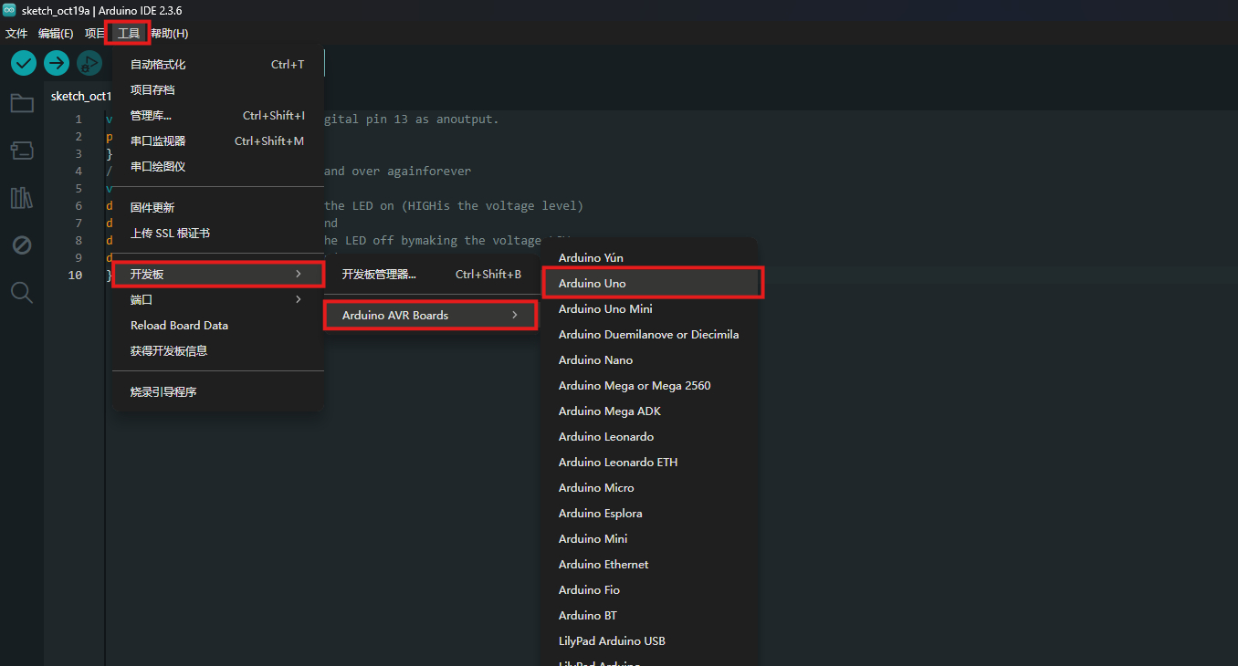Select Arduino Ethernet board
Screen dimensions: 1238x666
click(649, 565)
